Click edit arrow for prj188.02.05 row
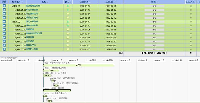200x103 pixels. pos(4,41)
